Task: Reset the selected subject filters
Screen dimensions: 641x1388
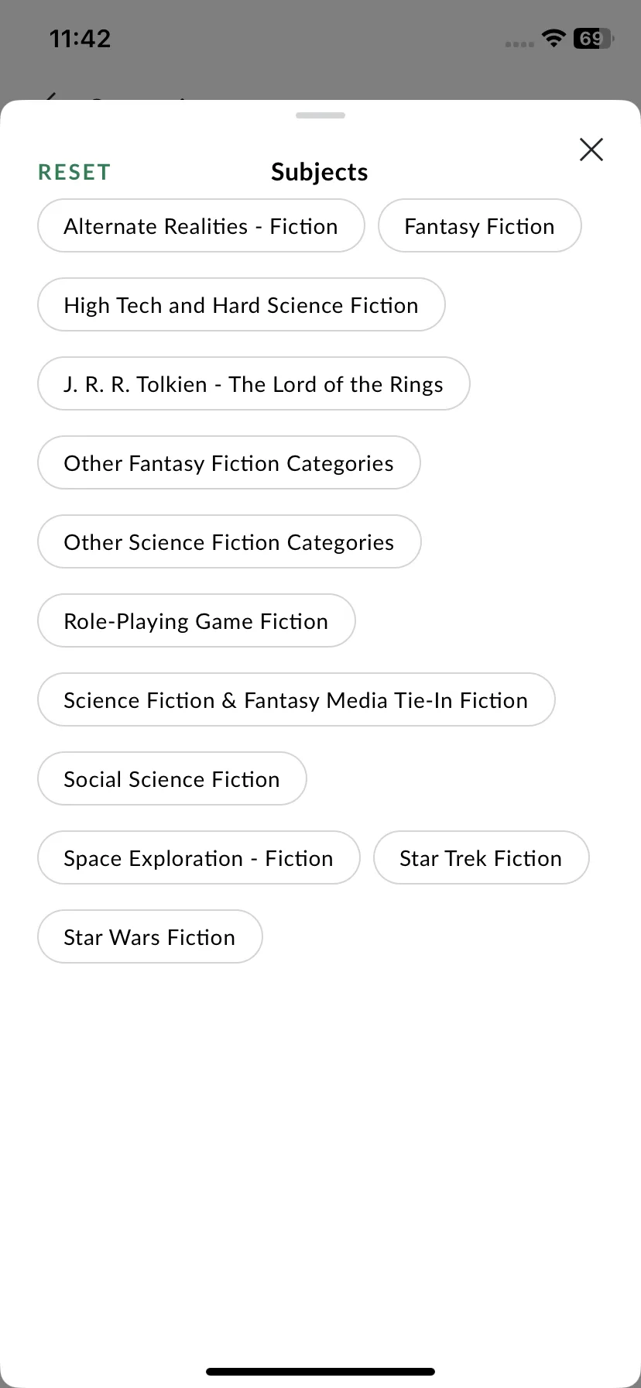Action: 74,172
